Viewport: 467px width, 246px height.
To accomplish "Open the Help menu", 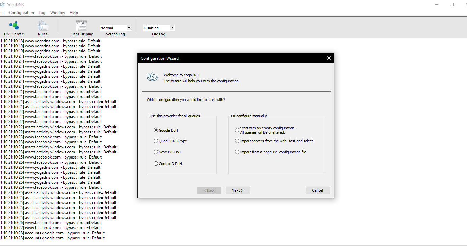I will point(74,13).
